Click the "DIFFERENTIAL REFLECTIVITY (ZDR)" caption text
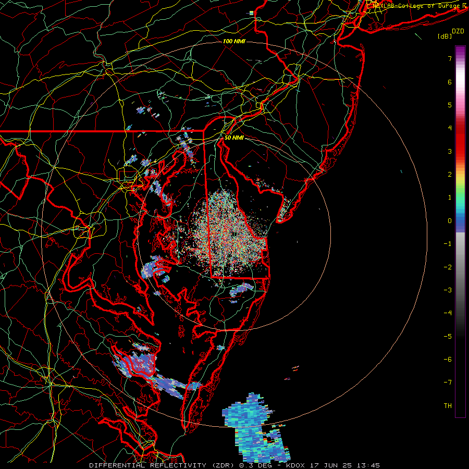Screen dimensions: 469x469 coord(163,465)
